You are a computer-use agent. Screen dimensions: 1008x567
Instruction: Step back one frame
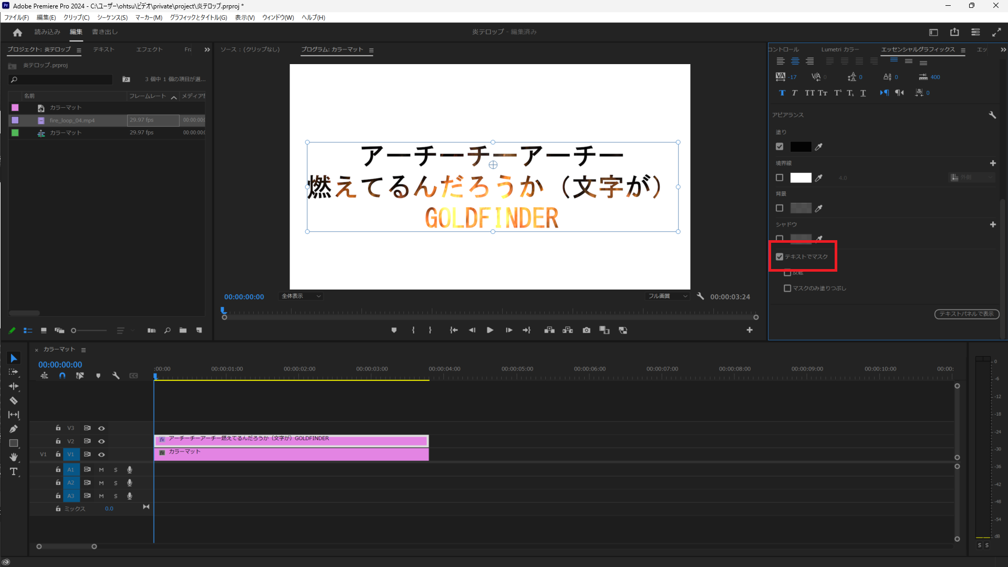pyautogui.click(x=472, y=330)
